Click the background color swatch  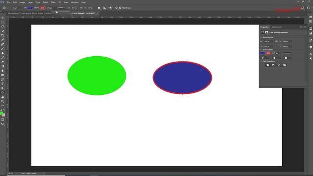(4, 115)
